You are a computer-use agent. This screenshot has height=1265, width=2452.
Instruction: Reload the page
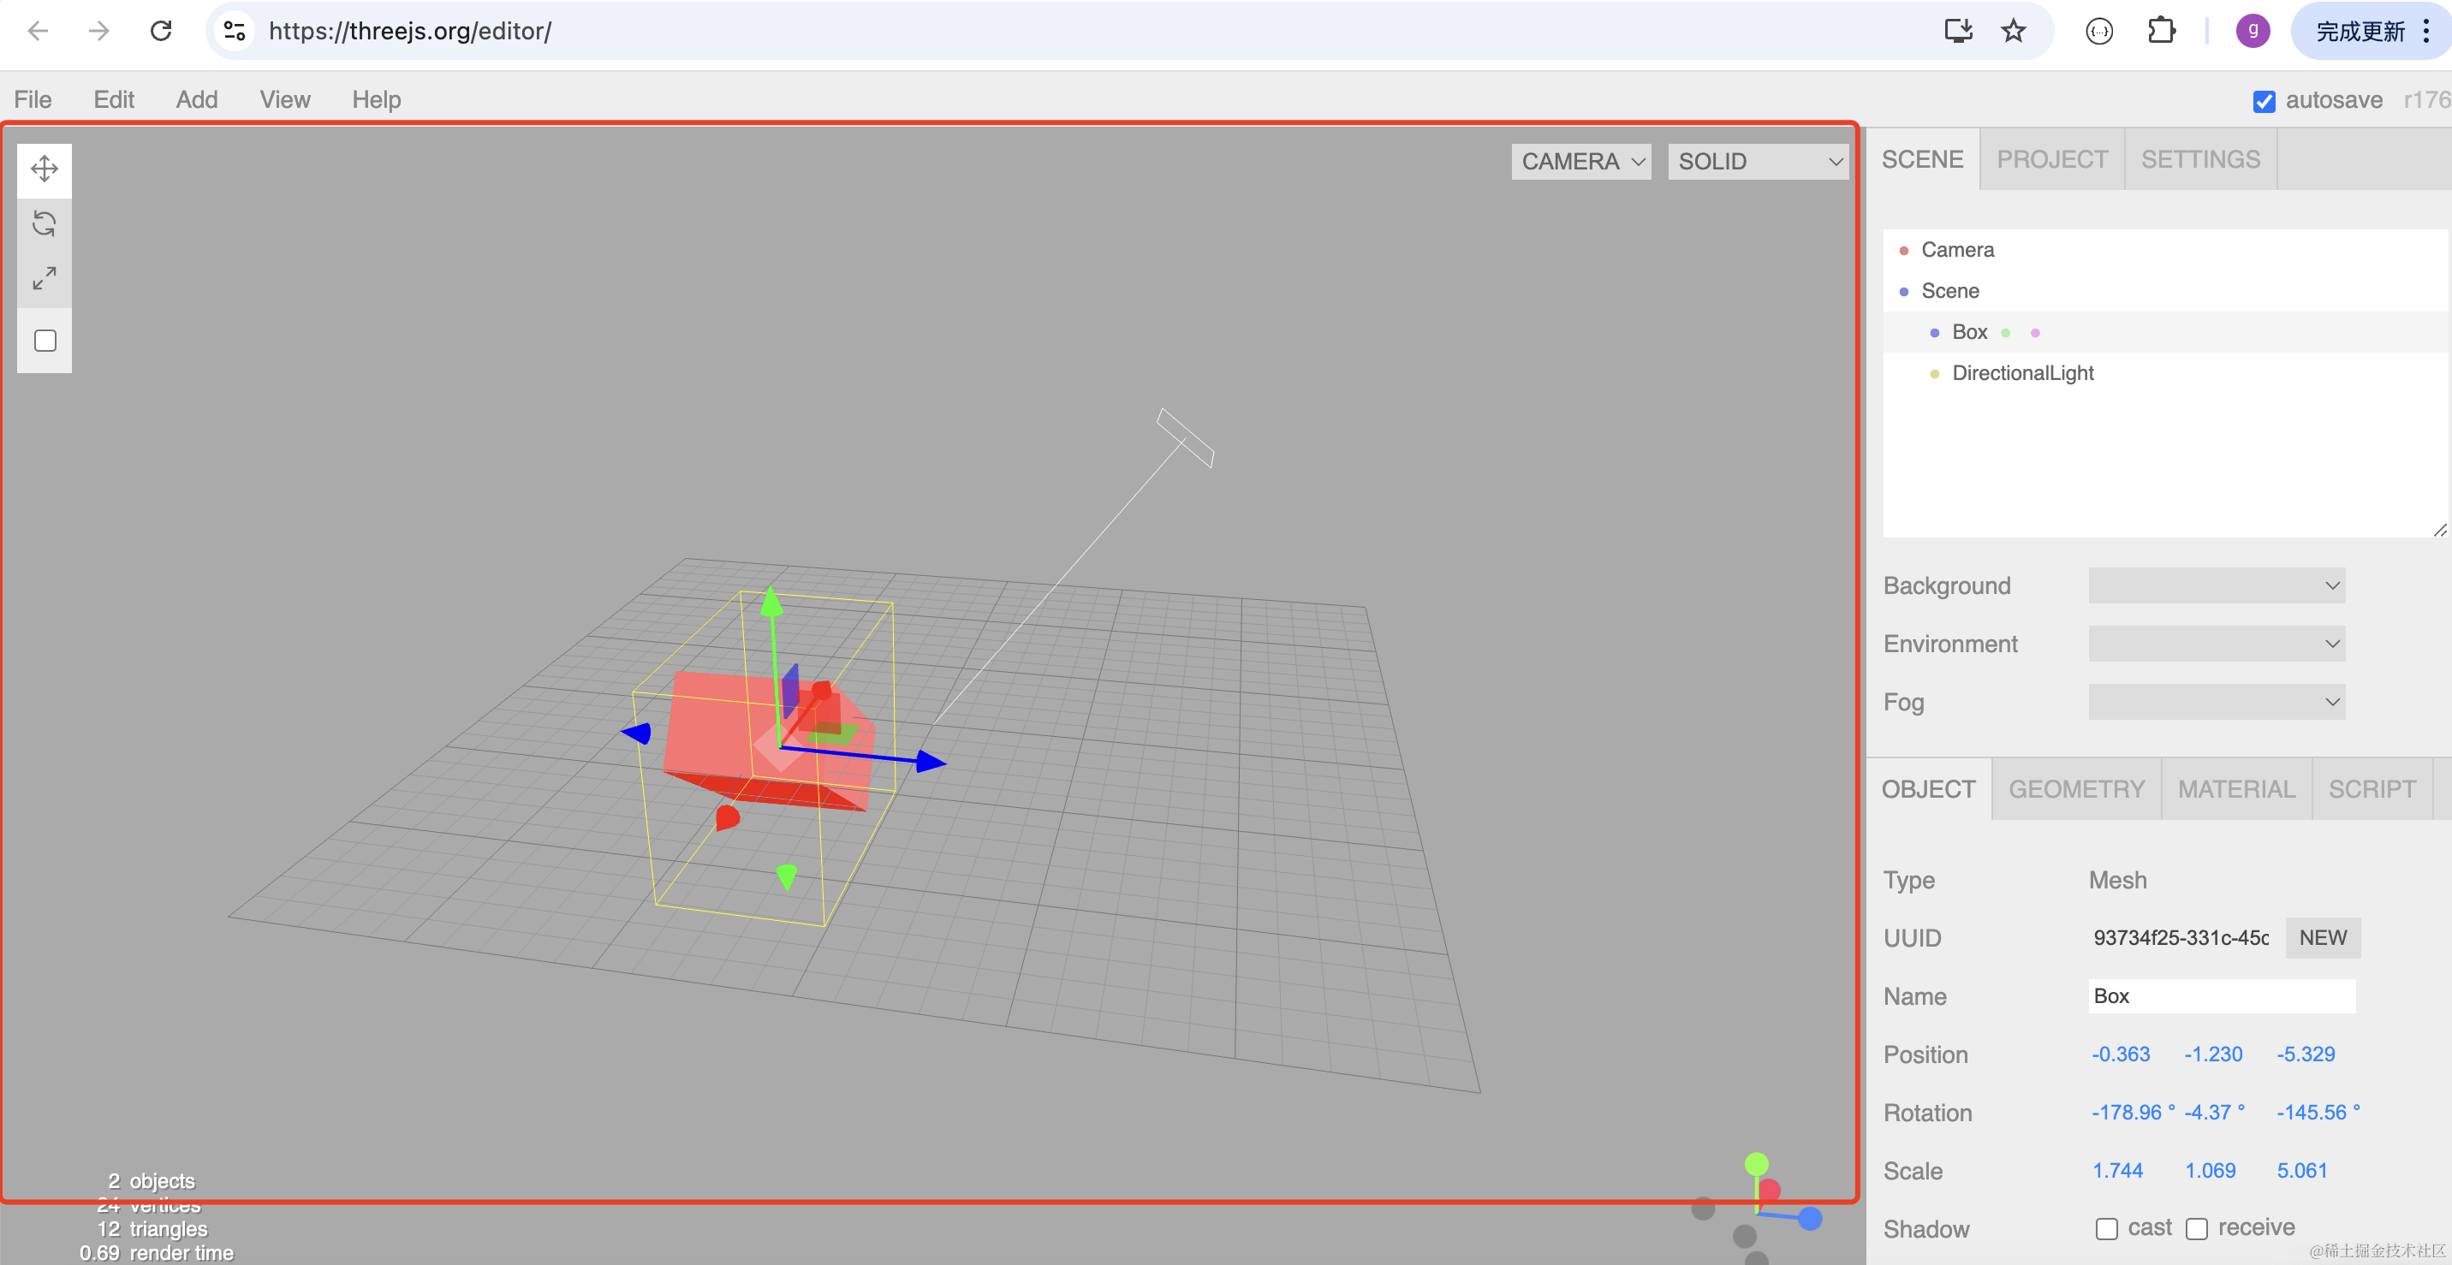pos(162,32)
